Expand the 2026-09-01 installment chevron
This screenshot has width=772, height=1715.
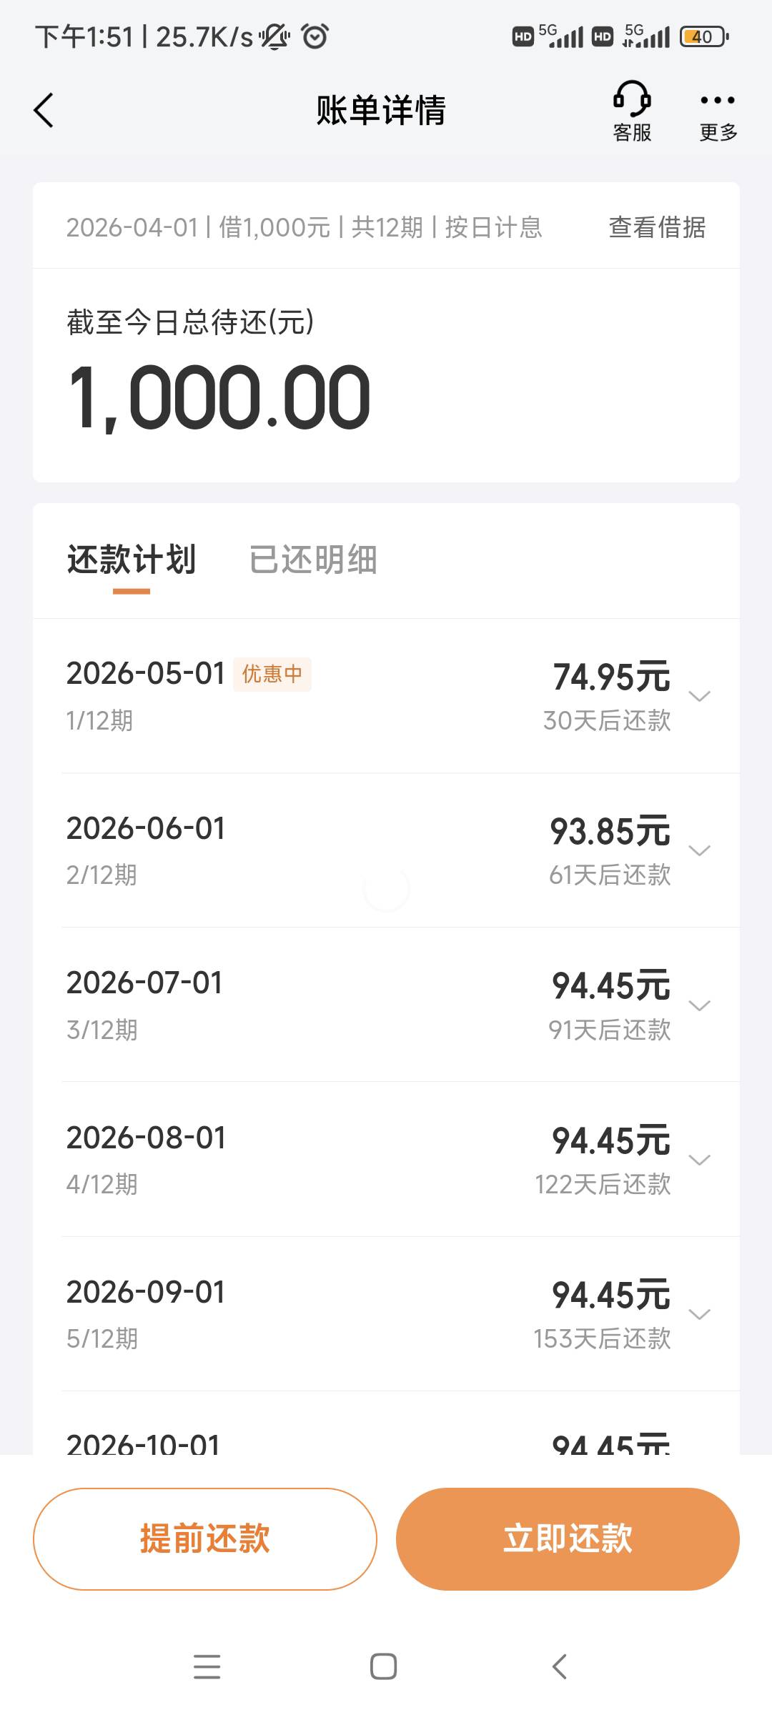[699, 1314]
